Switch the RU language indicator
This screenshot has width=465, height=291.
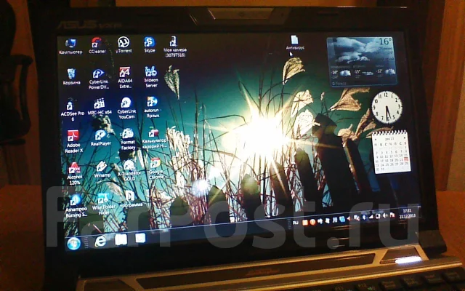296,223
